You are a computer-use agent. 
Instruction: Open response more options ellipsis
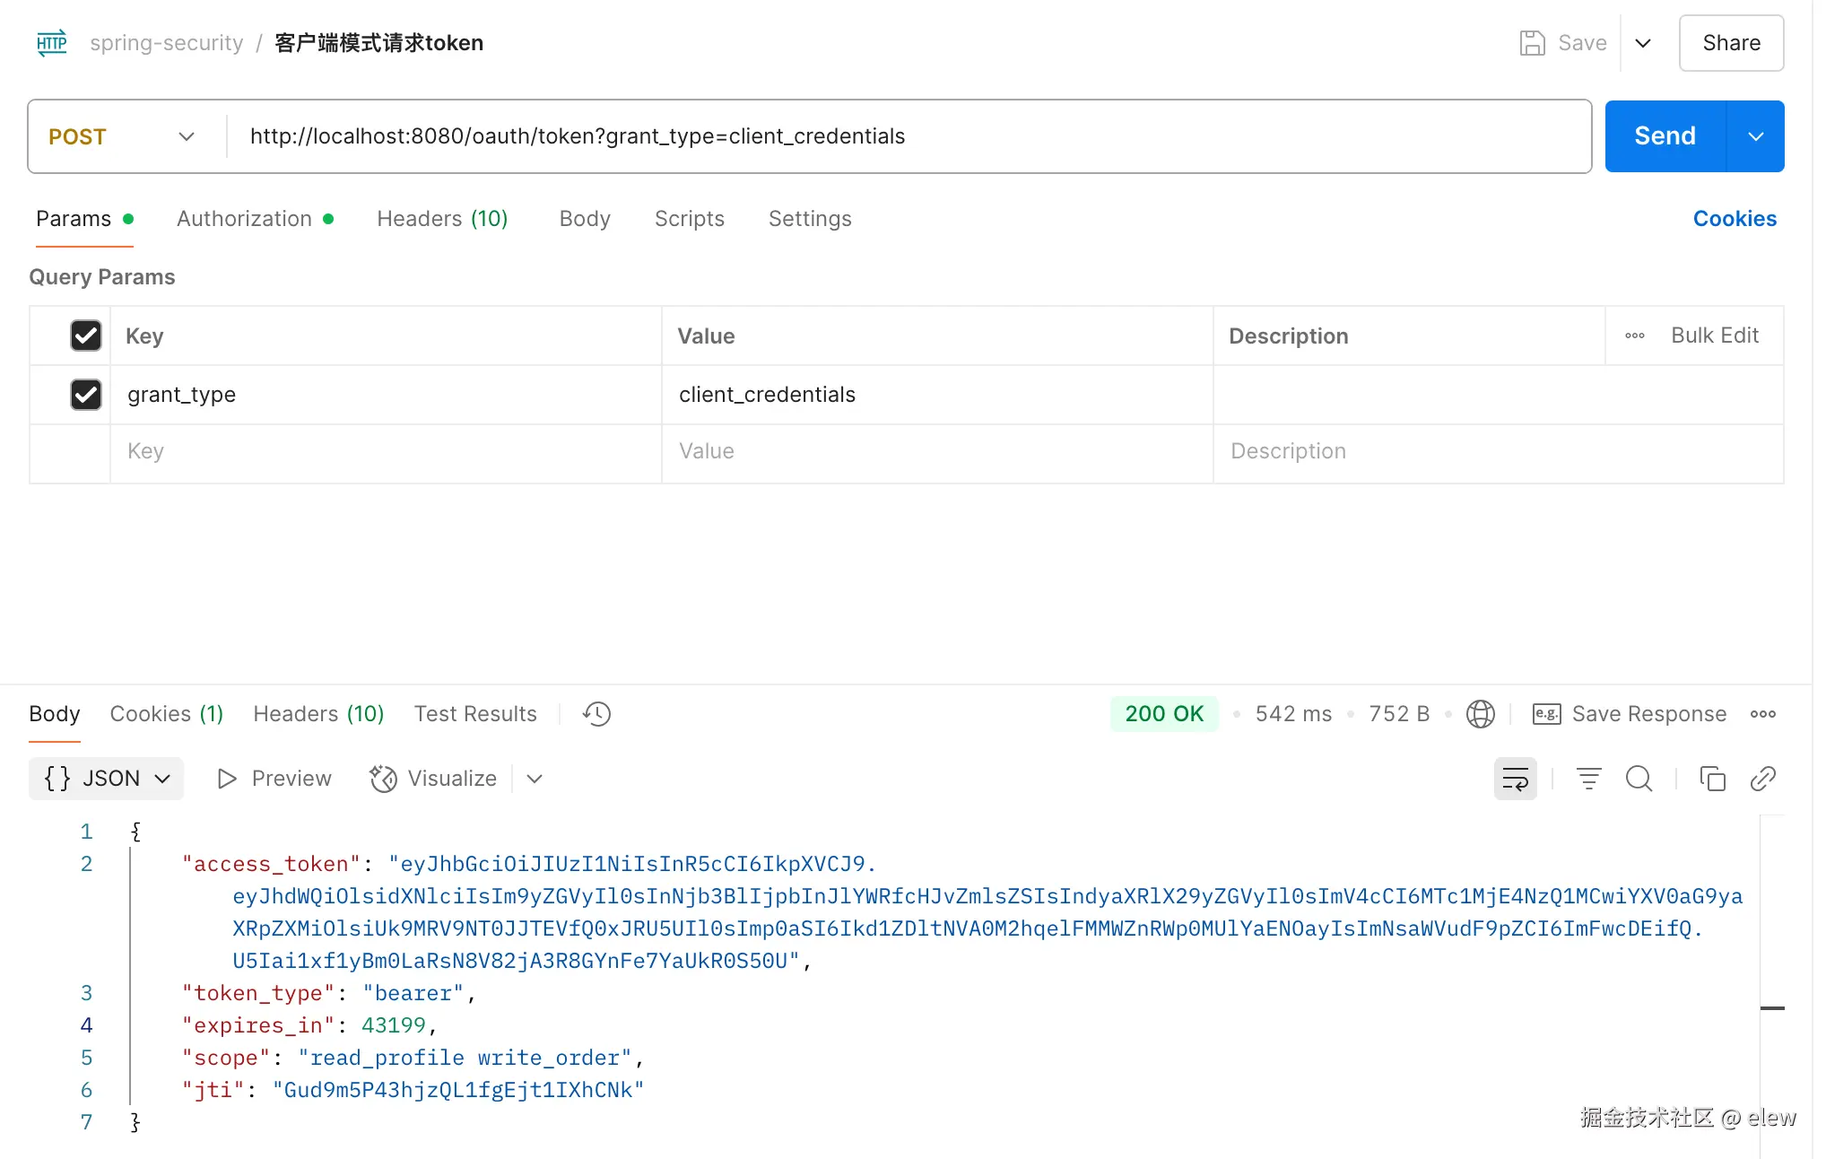tap(1762, 714)
